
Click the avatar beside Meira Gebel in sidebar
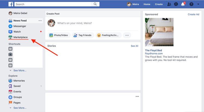[x=10, y=13]
